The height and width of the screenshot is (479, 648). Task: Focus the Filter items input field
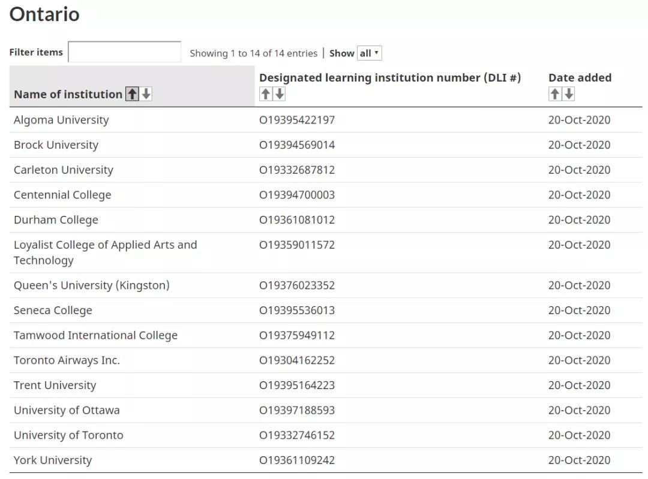[124, 52]
